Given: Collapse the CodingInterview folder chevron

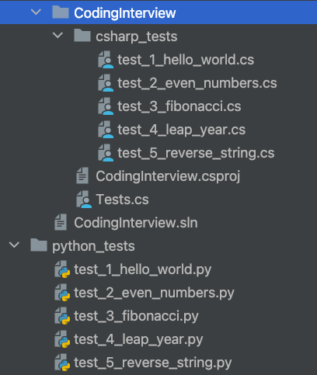Looking at the screenshot, I should click(36, 12).
